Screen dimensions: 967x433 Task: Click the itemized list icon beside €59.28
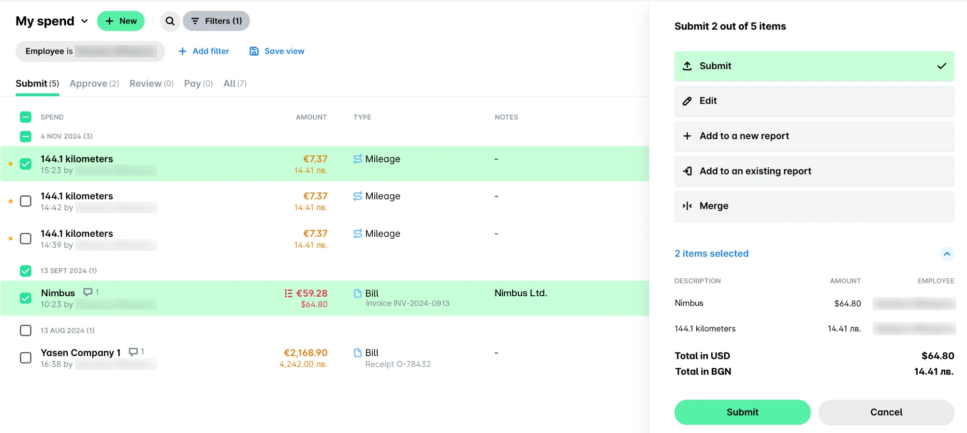289,293
